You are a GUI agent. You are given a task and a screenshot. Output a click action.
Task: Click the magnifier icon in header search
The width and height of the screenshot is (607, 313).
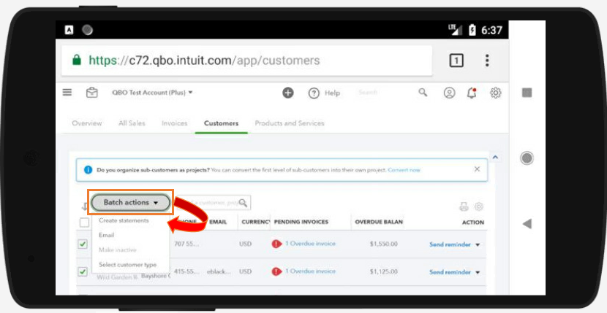click(423, 93)
